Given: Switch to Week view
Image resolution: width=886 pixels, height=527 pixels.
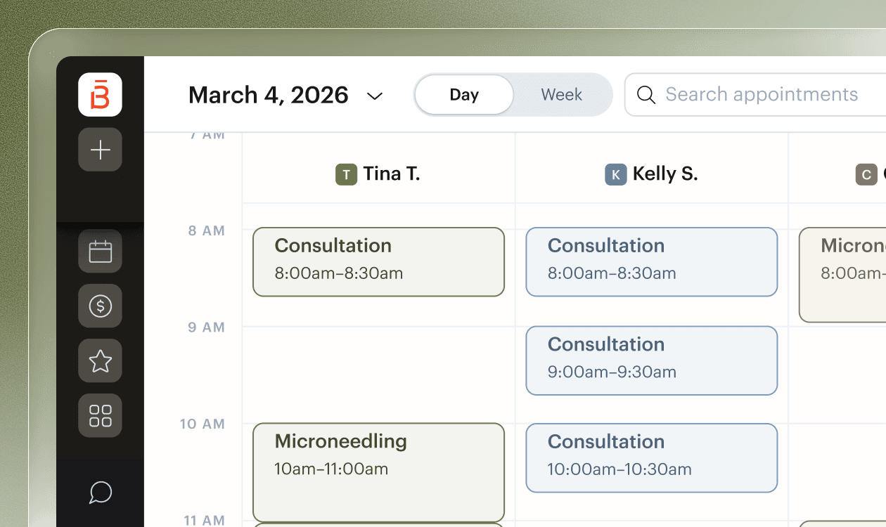Looking at the screenshot, I should pos(561,94).
